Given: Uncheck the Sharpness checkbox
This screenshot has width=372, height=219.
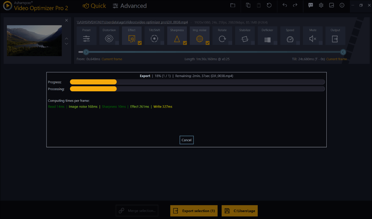Looking at the screenshot, I should click(x=185, y=43).
